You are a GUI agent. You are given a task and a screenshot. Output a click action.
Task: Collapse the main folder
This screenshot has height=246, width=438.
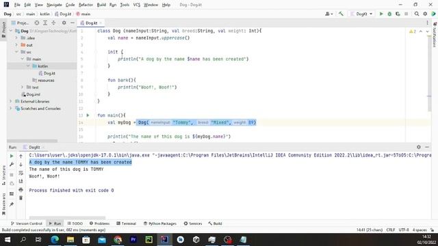tap(23, 59)
